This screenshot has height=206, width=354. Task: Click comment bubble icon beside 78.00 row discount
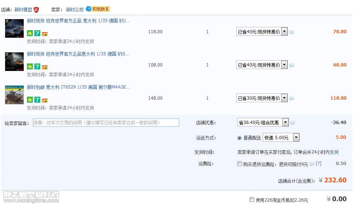(x=292, y=32)
